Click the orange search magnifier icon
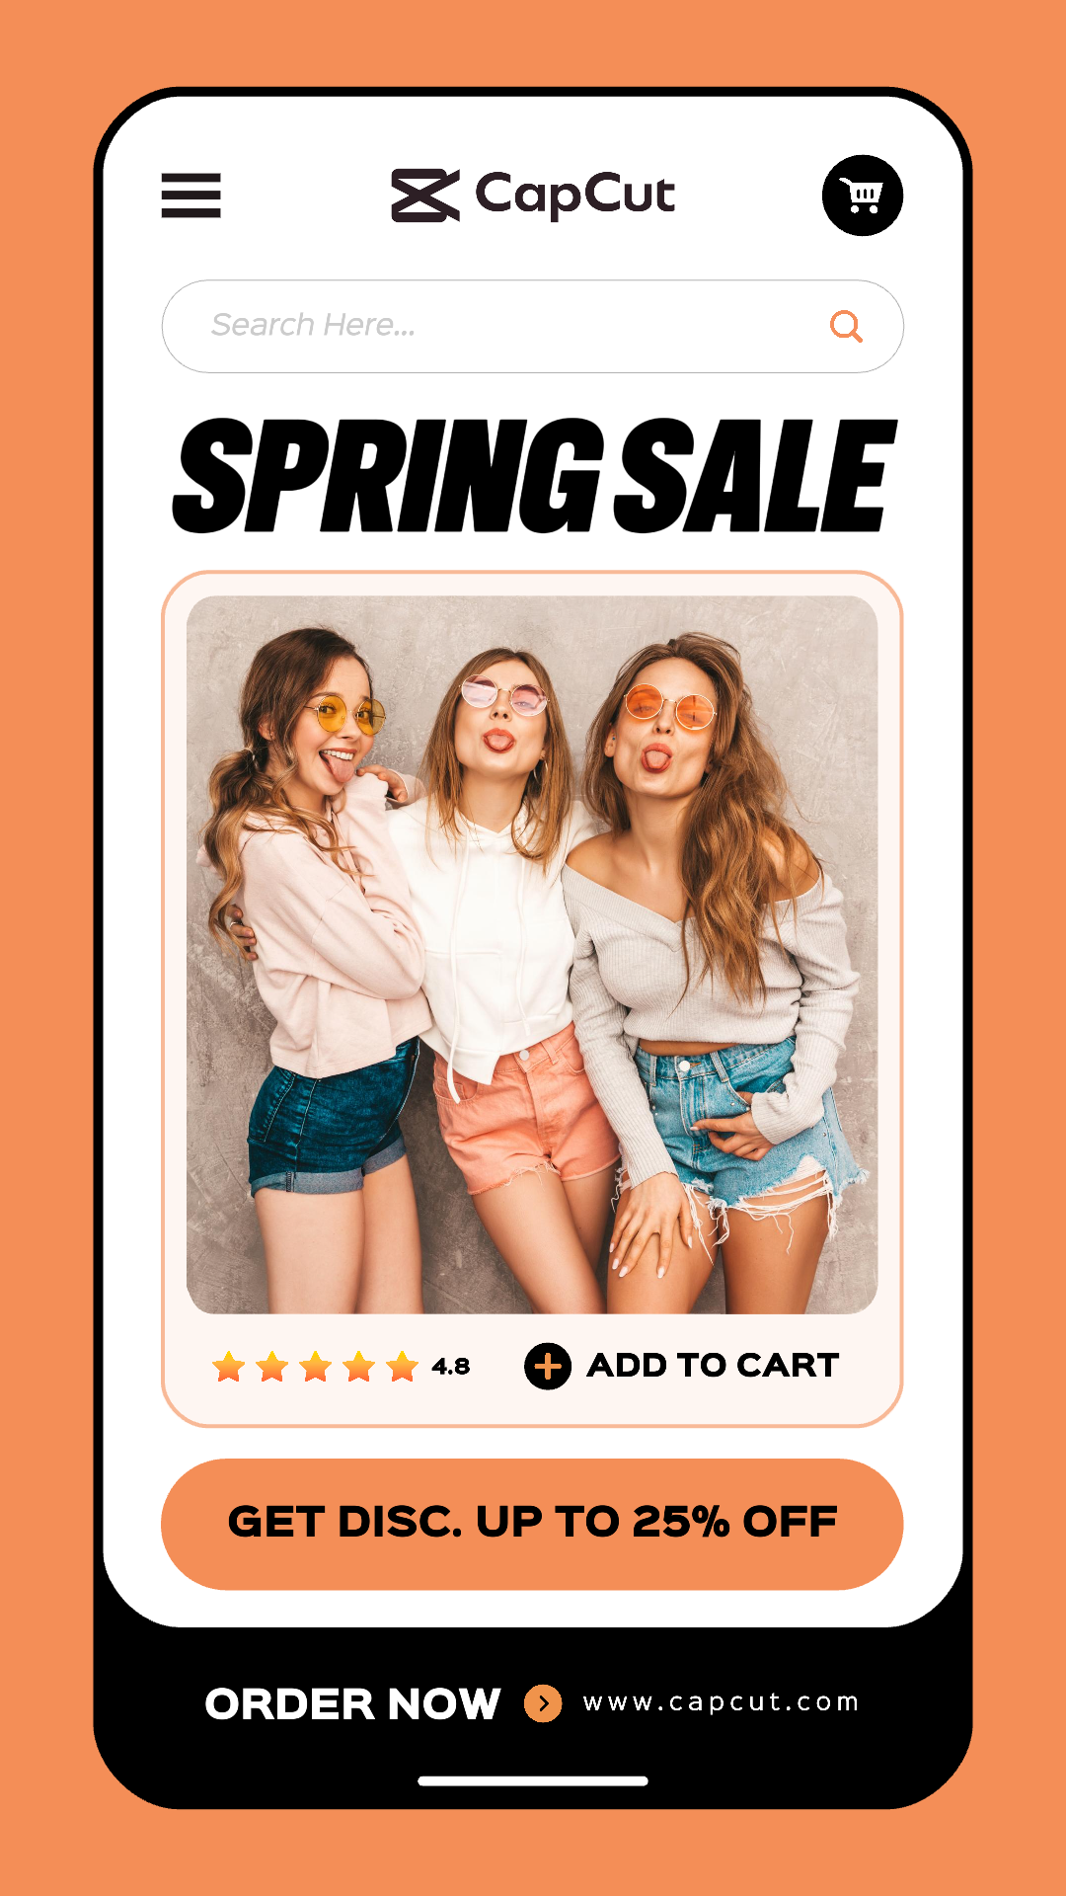This screenshot has height=1896, width=1066. [846, 326]
